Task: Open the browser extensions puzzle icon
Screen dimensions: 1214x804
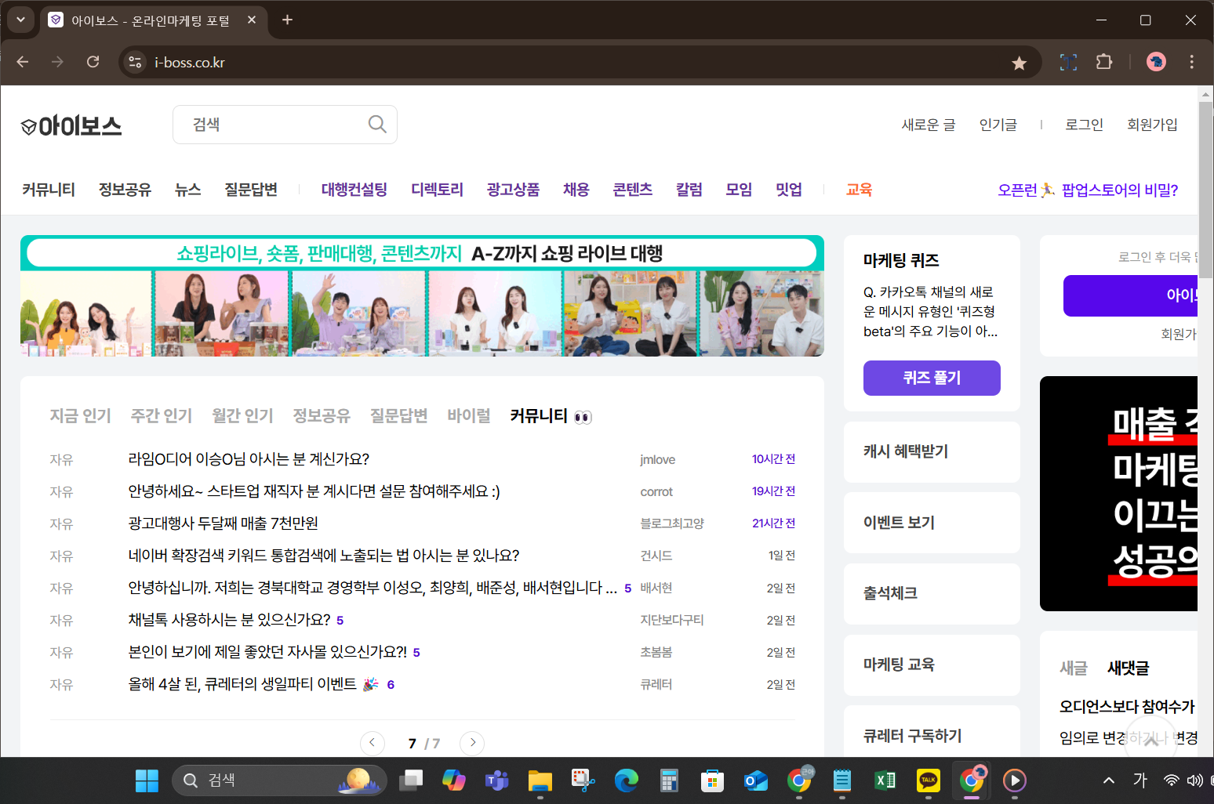Action: pos(1104,62)
